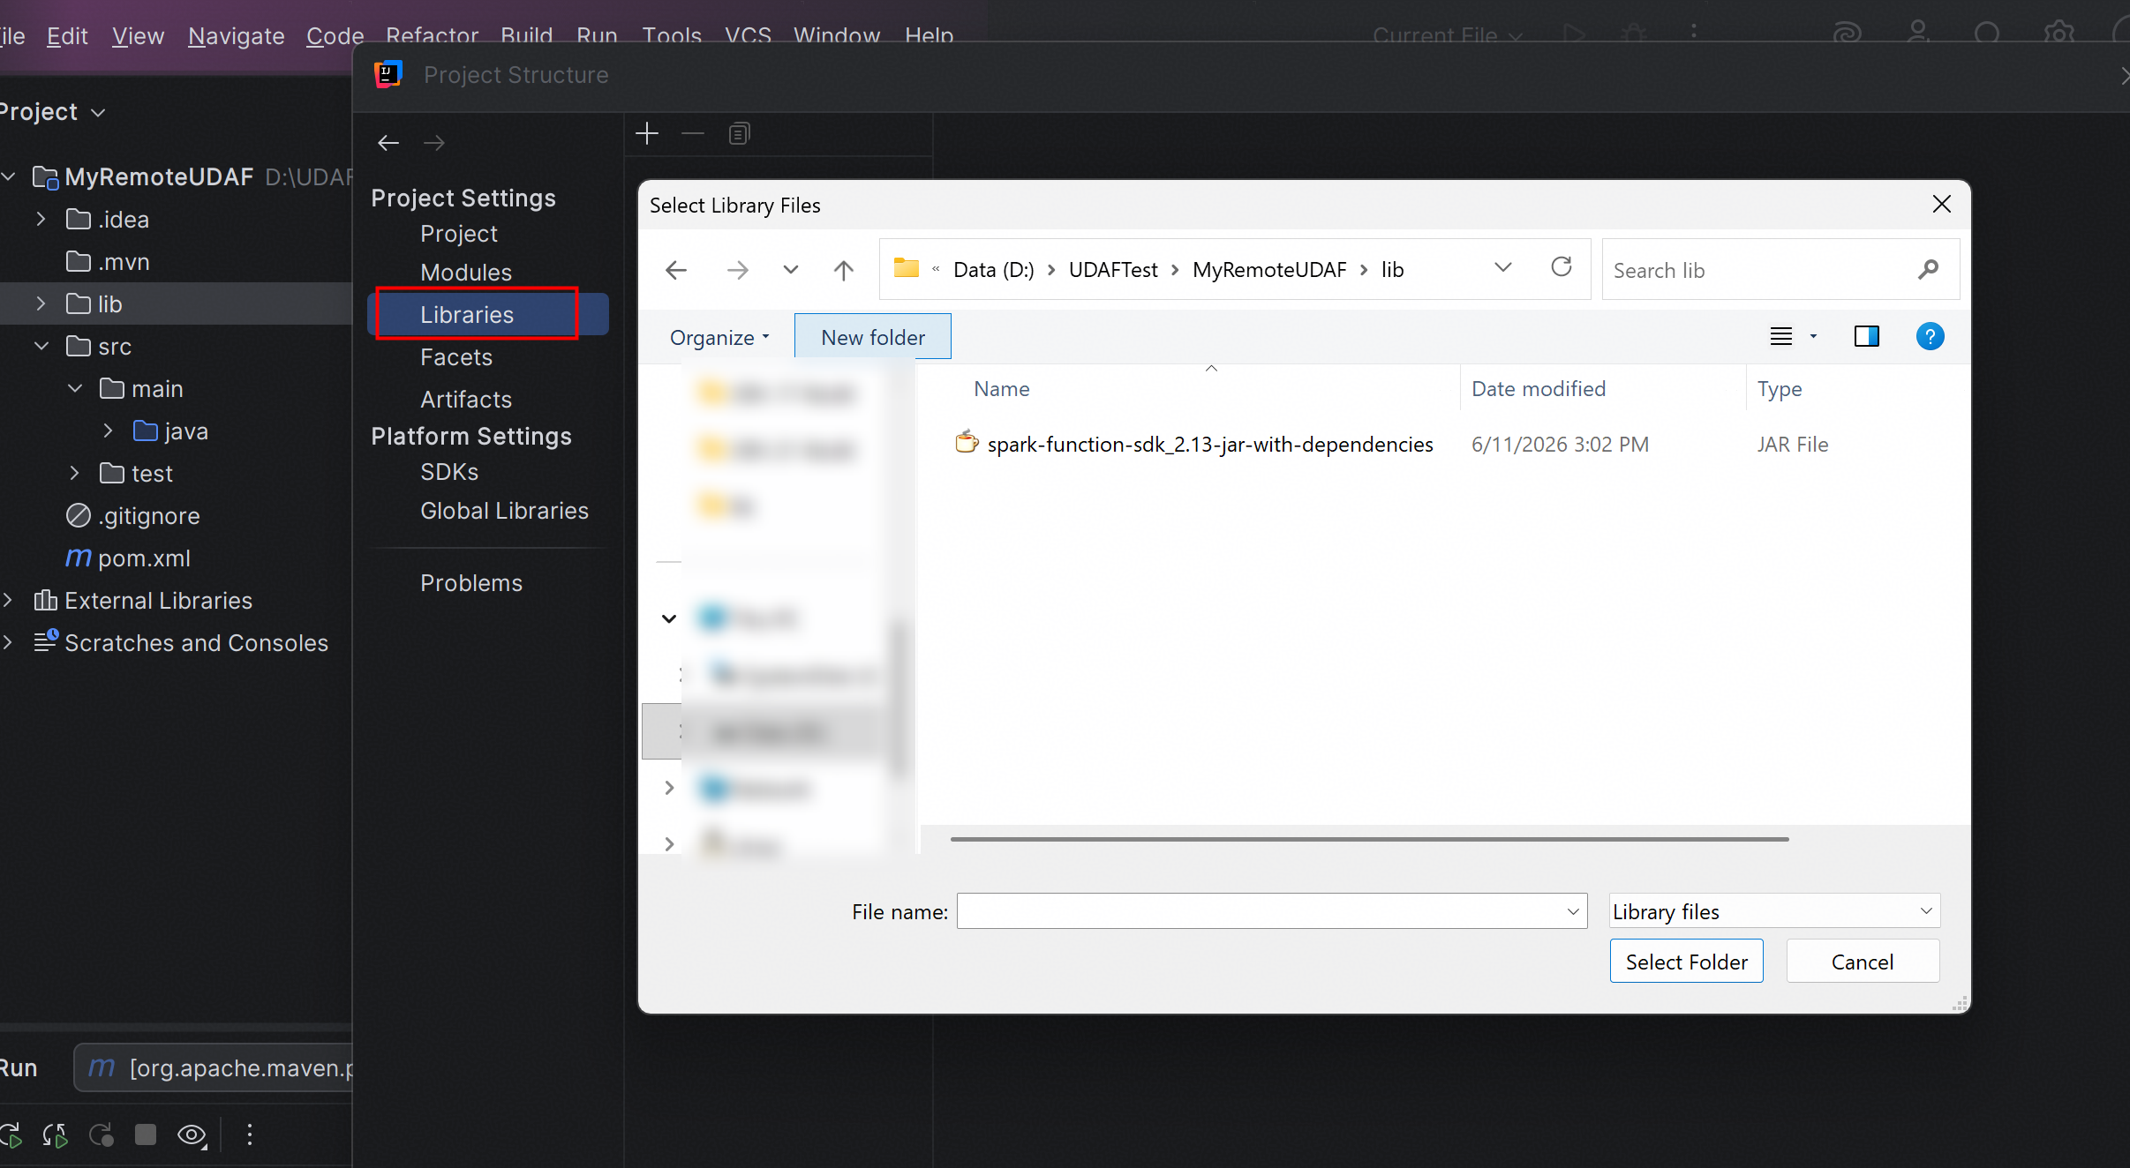Click the rerun icon in the Run panel
This screenshot has width=2130, height=1168.
(x=11, y=1134)
